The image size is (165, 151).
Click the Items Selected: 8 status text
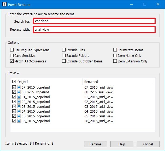tap(18, 143)
